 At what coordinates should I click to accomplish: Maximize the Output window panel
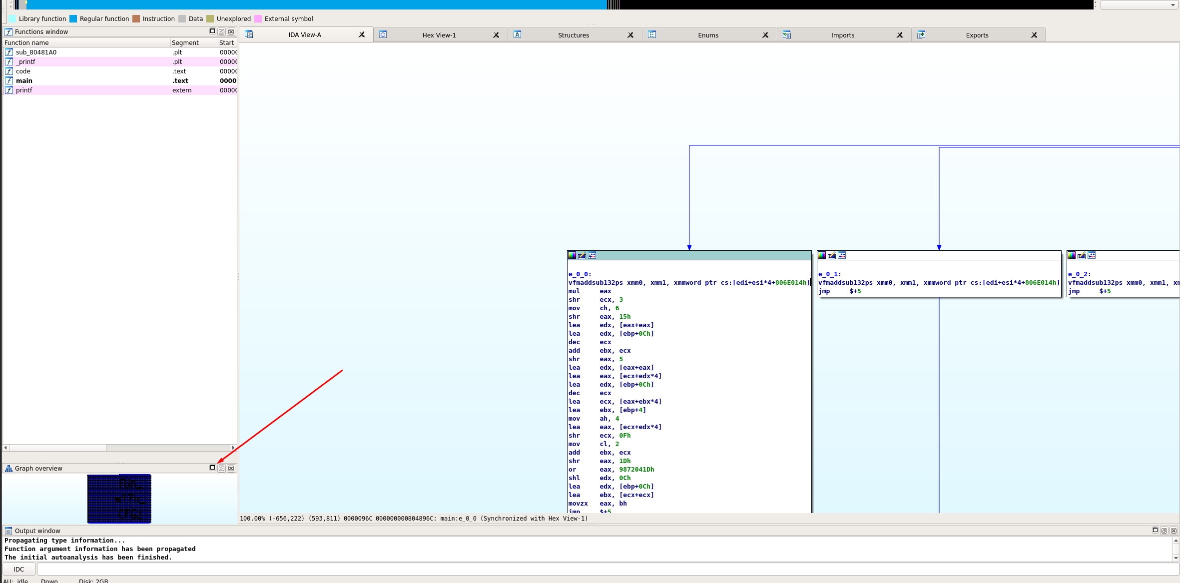[1155, 531]
